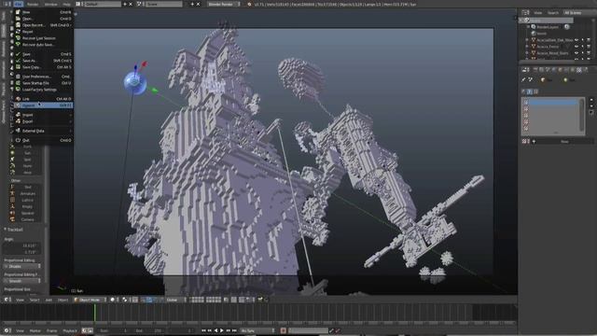Choose Recover Last Session

[43, 38]
